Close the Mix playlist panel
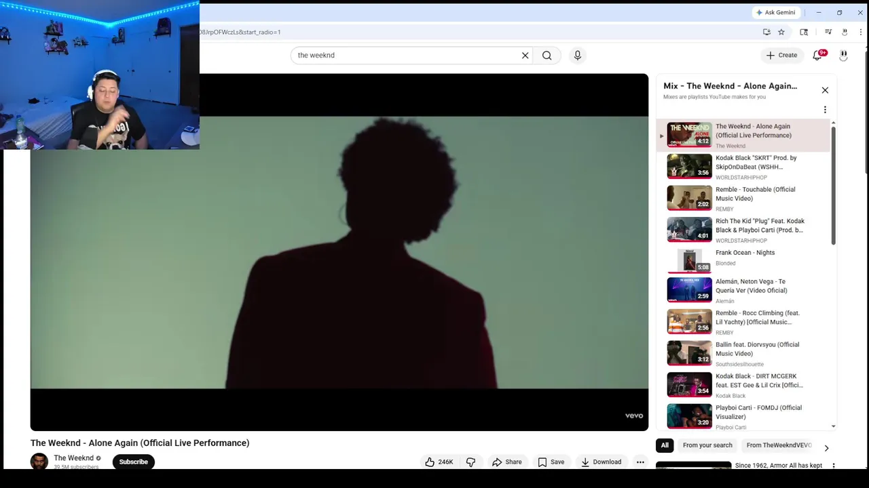 825,90
